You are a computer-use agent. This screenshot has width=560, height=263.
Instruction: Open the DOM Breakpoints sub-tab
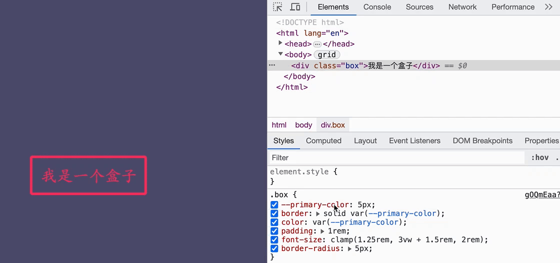(x=482, y=141)
